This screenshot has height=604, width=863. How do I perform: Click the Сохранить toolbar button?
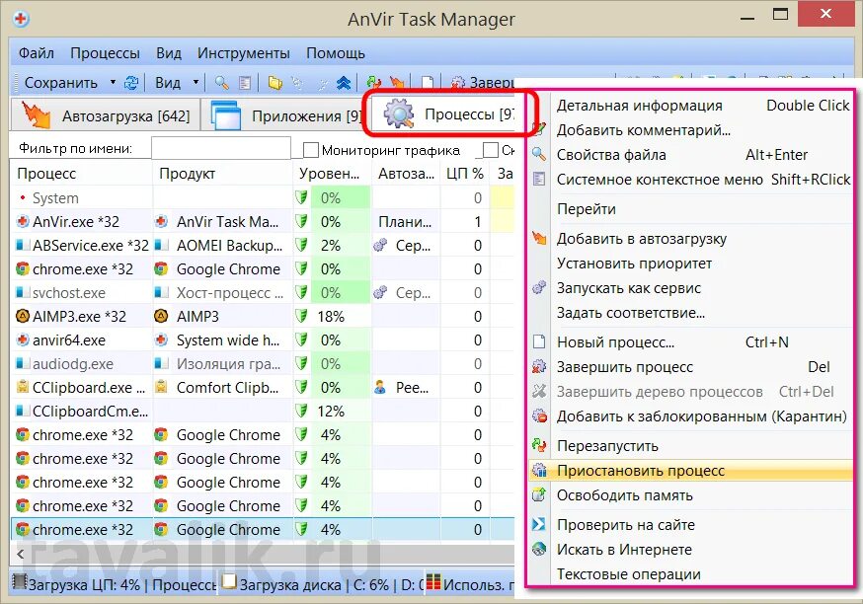click(x=61, y=83)
